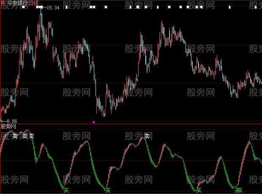Viewport: 262px width, 194px height.
Task: Click the 8.66 low price label
Action: (x=11, y=121)
